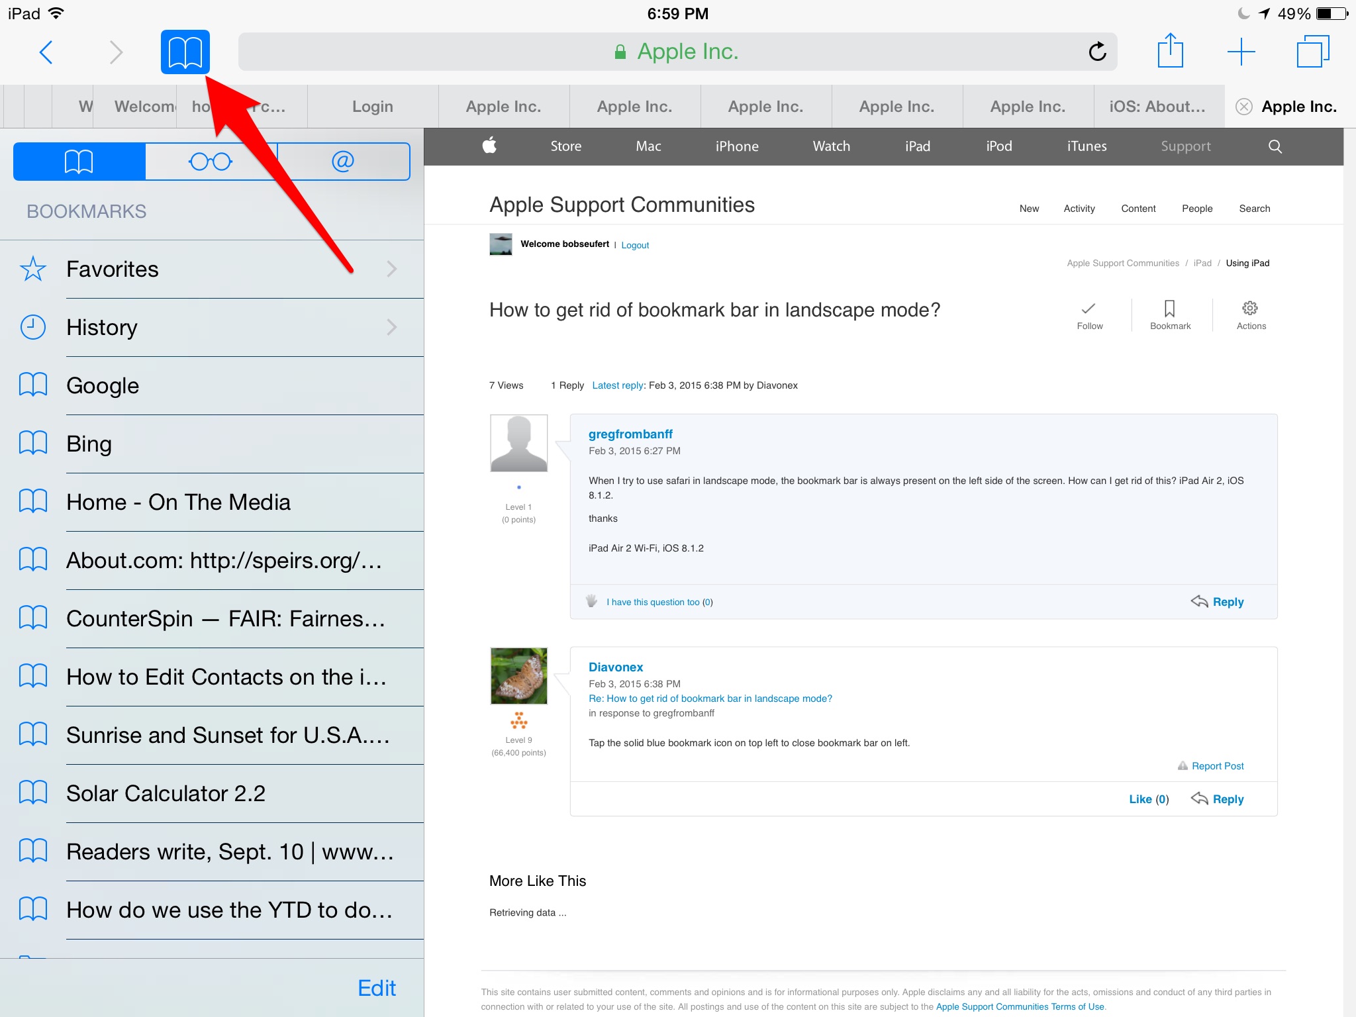Close the active Apple Inc. tab
The height and width of the screenshot is (1017, 1356).
pyautogui.click(x=1244, y=107)
